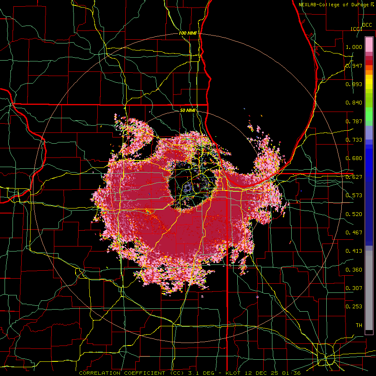Click the 0.947 scale value

(x=354, y=66)
